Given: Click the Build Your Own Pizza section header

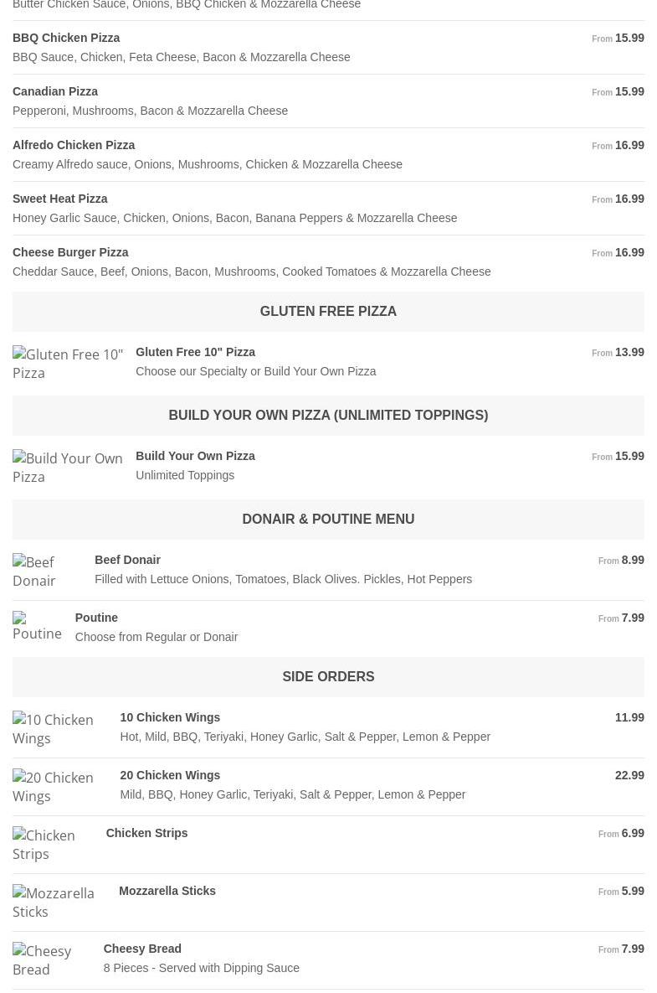Looking at the screenshot, I should click(x=328, y=416).
